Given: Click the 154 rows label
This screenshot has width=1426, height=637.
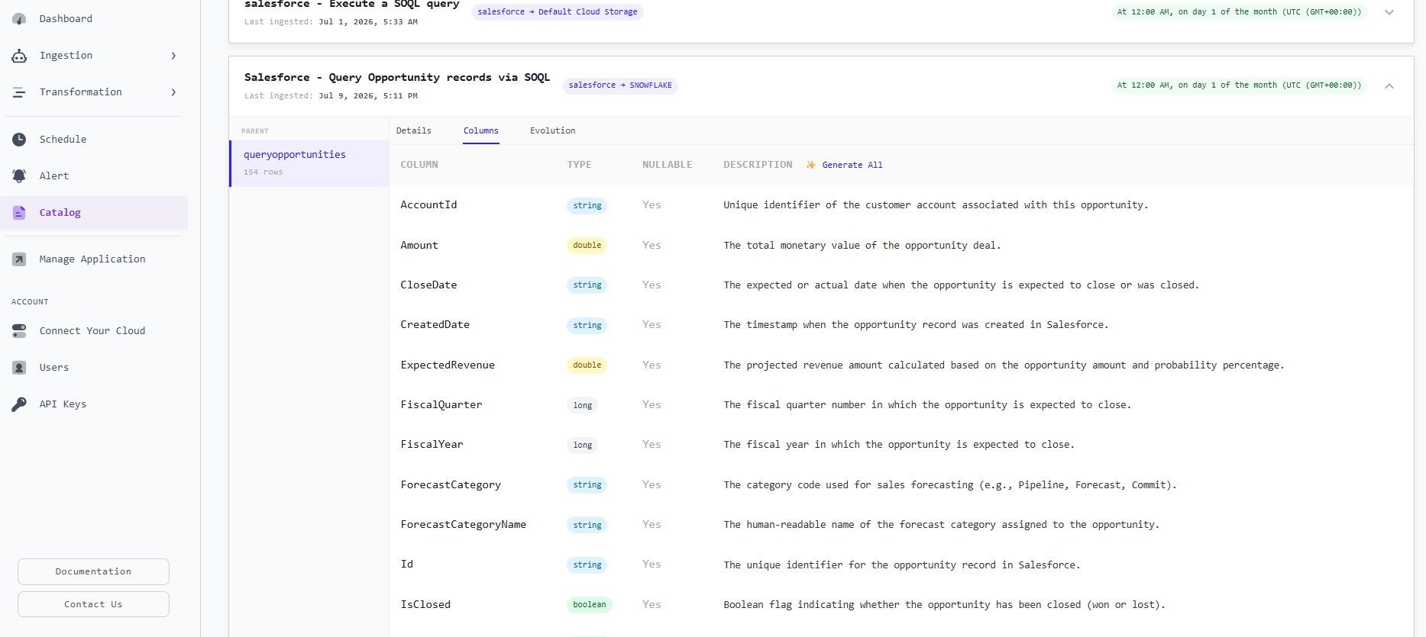Looking at the screenshot, I should click(x=264, y=172).
